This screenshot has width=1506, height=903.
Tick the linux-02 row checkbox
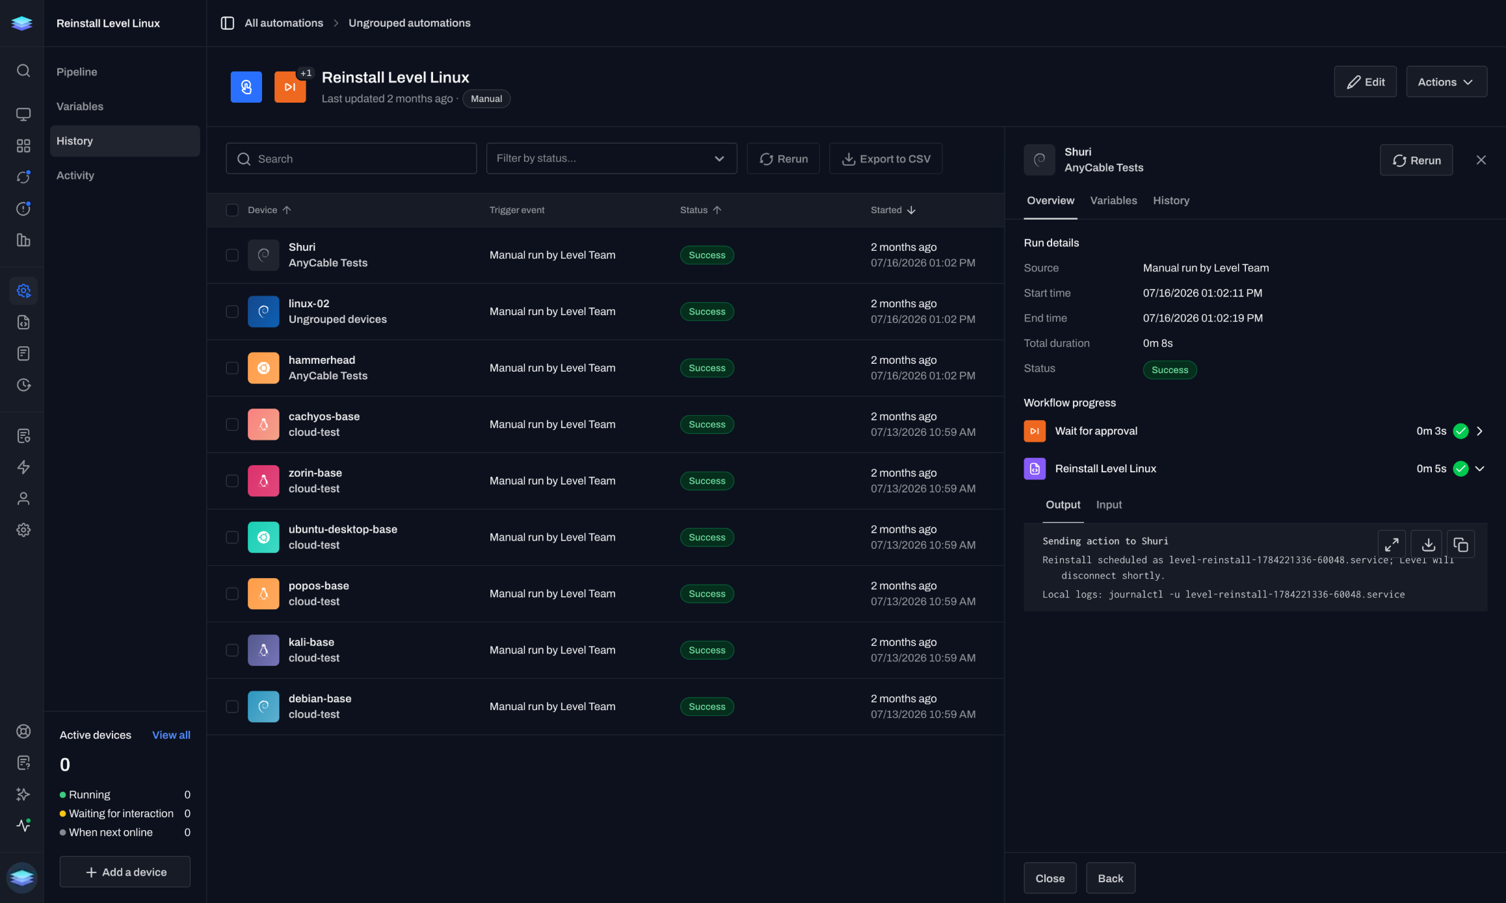[x=232, y=312]
